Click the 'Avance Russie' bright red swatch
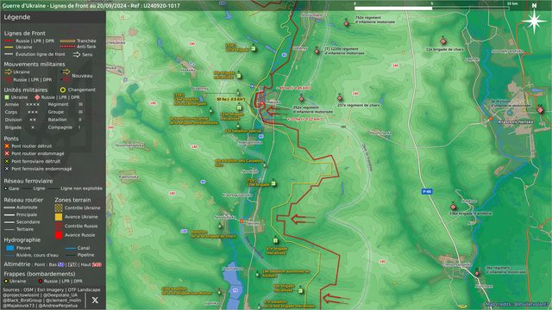This screenshot has height=310, width=552. (59, 235)
